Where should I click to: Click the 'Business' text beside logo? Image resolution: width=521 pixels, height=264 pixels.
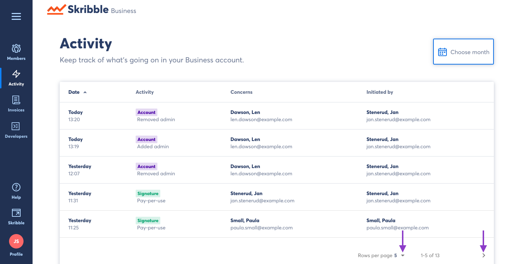pos(123,11)
